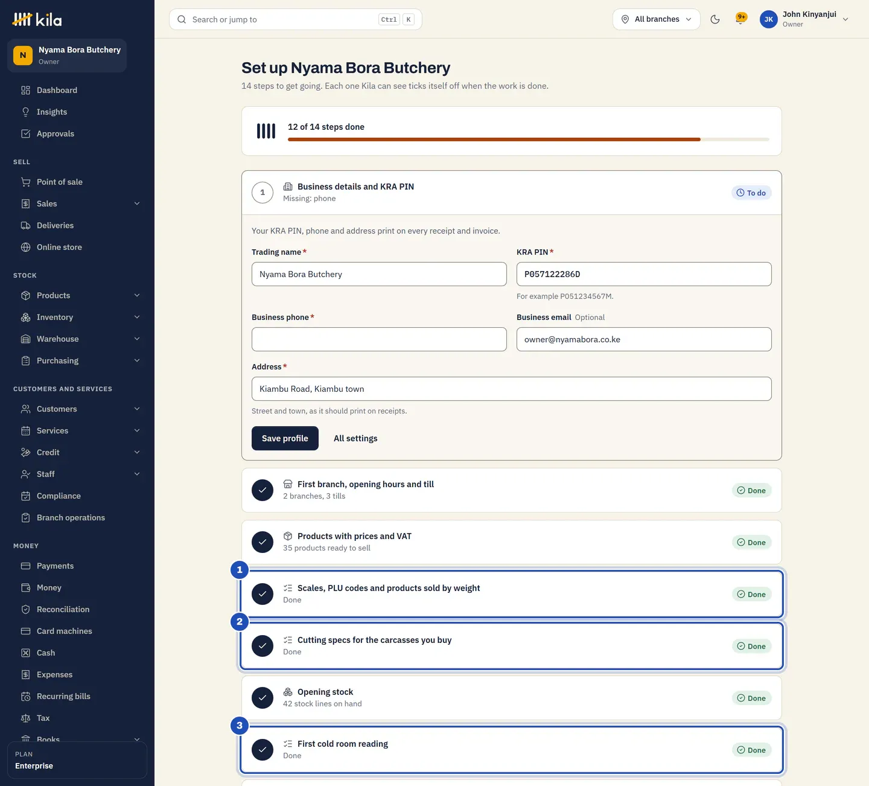Open Money page in sidebar
Image resolution: width=869 pixels, height=786 pixels.
[77, 587]
